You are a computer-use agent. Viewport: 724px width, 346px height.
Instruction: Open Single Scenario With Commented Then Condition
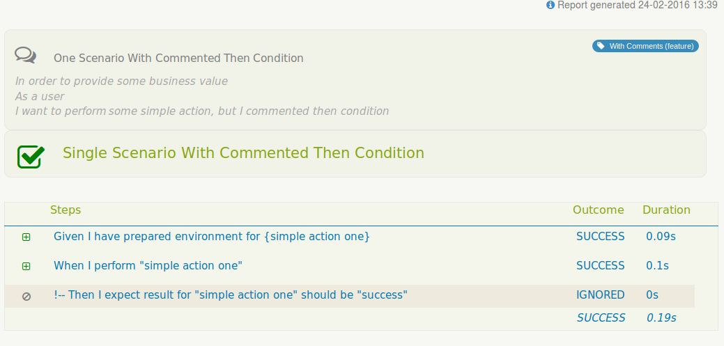(x=243, y=153)
